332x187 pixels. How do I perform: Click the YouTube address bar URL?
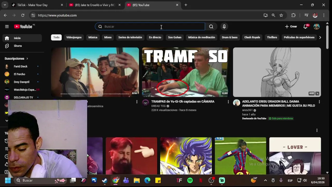[x=57, y=15]
